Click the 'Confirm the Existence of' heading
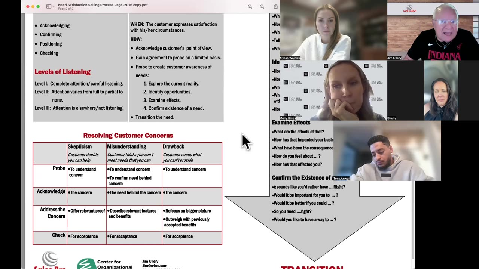This screenshot has width=479, height=269. pos(302,178)
